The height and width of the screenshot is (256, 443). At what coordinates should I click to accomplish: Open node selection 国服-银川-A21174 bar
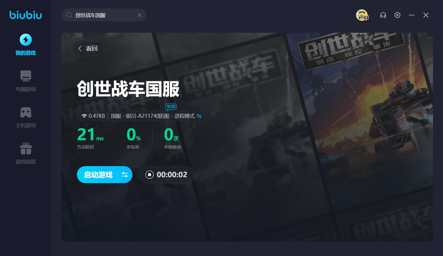pyautogui.click(x=140, y=116)
